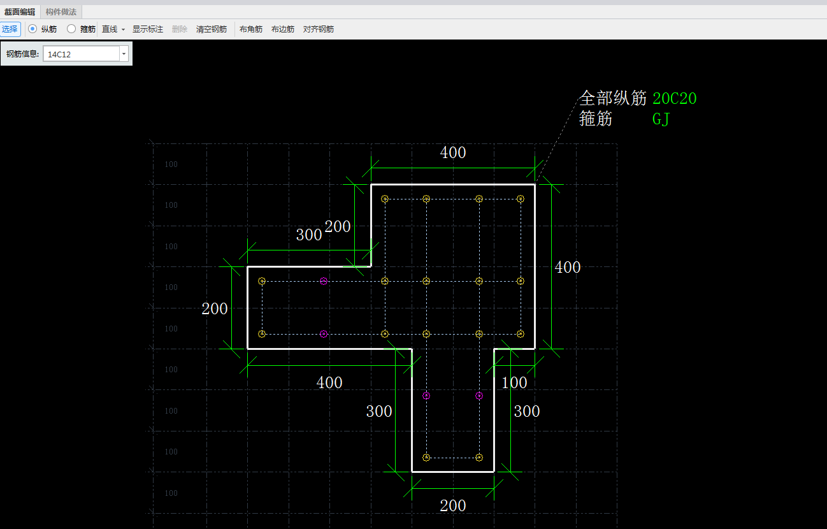Click the 100 dimension text
Viewport: 827px width, 529px height.
tap(514, 383)
